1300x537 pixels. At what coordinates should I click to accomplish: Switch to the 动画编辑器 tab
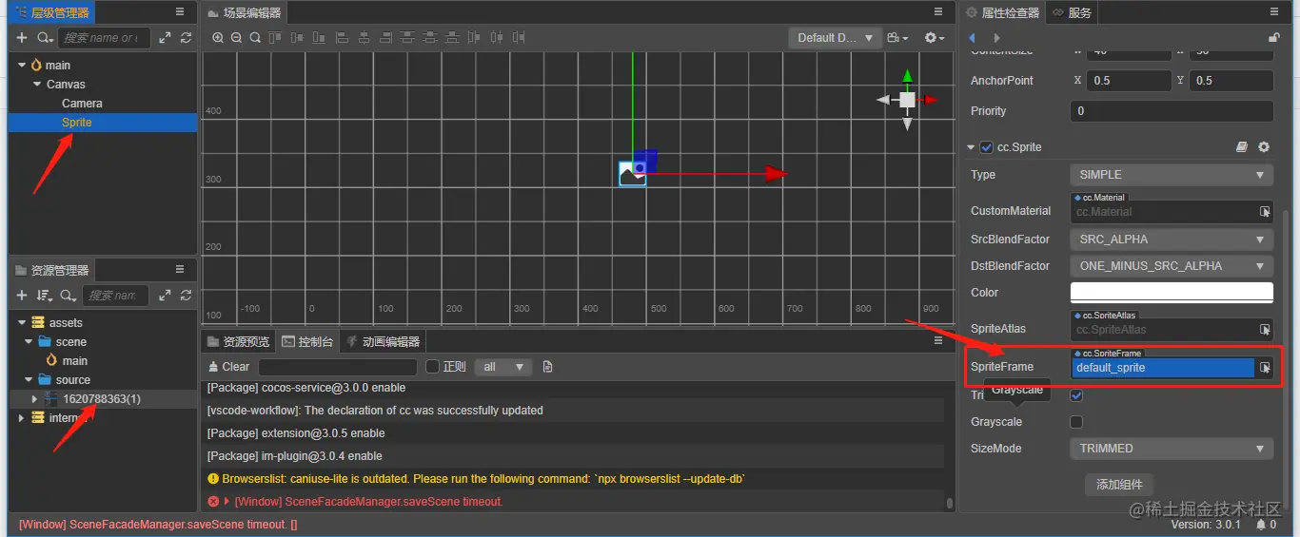click(x=381, y=341)
